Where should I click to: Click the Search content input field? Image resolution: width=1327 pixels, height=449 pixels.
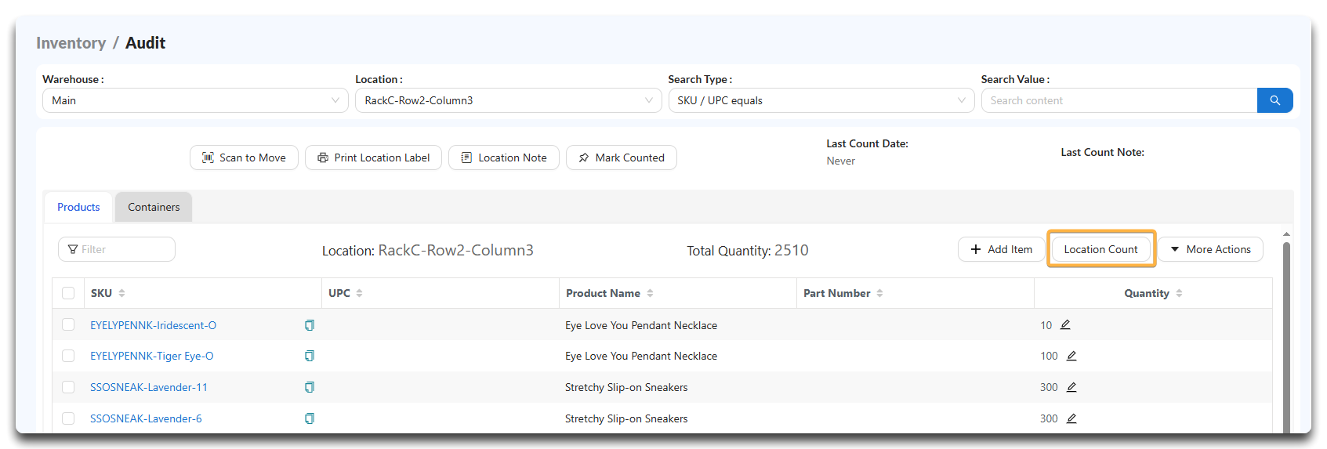click(1119, 100)
